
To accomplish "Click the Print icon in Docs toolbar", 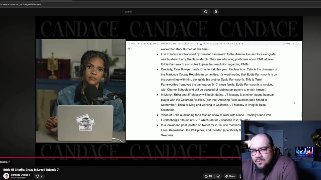I will [x=145, y=44].
